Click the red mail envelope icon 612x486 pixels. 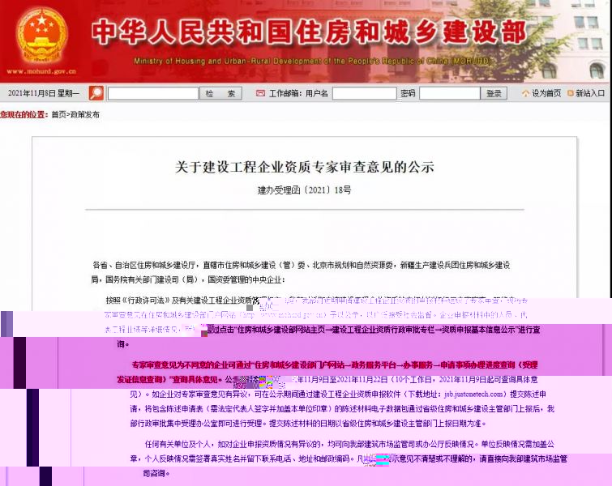(260, 93)
